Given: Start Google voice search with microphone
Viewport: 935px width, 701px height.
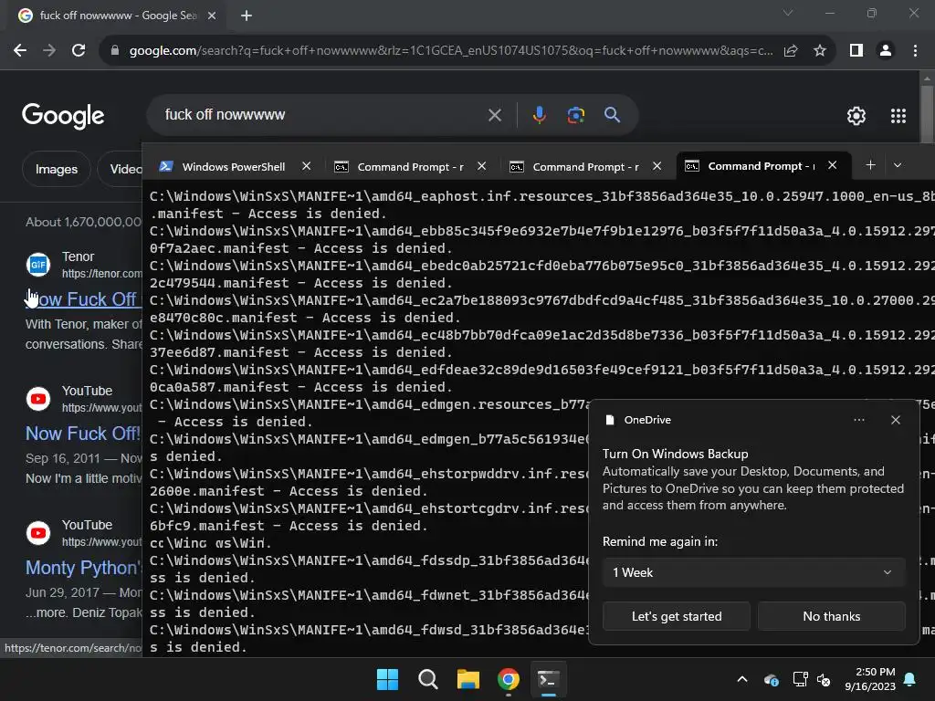Looking at the screenshot, I should [x=539, y=115].
